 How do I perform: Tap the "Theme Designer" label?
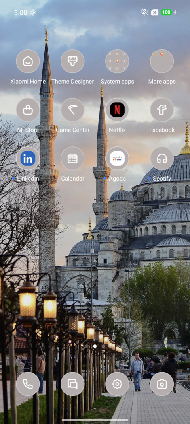pyautogui.click(x=73, y=82)
